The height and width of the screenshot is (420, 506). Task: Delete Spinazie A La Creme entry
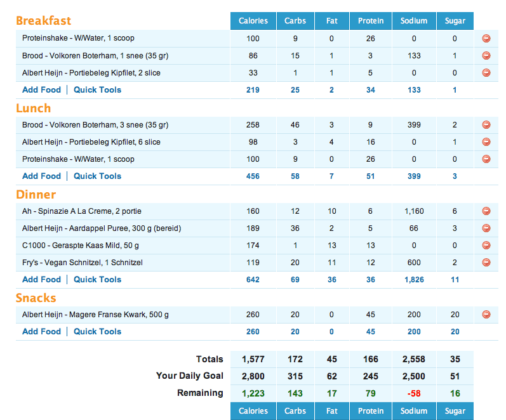486,211
